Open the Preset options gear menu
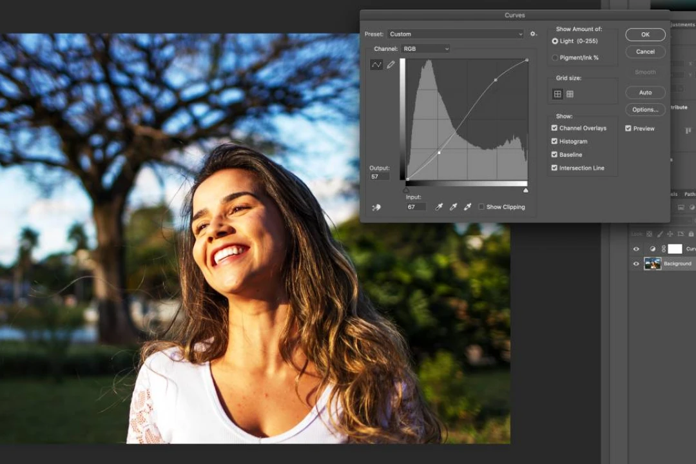696x464 pixels. [x=533, y=34]
